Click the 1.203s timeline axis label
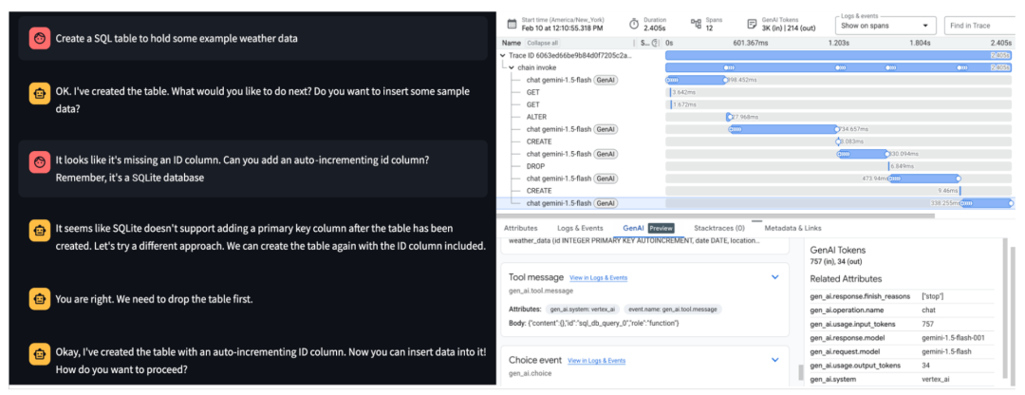Image resolution: width=1025 pixels, height=395 pixels. (838, 43)
